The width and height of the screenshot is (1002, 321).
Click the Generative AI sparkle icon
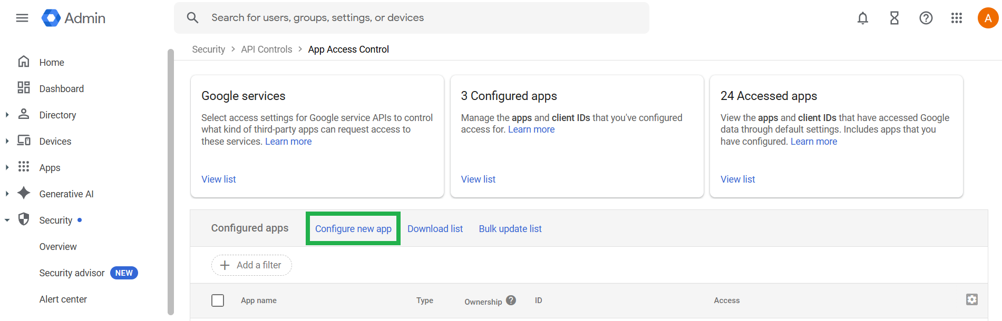tap(24, 193)
